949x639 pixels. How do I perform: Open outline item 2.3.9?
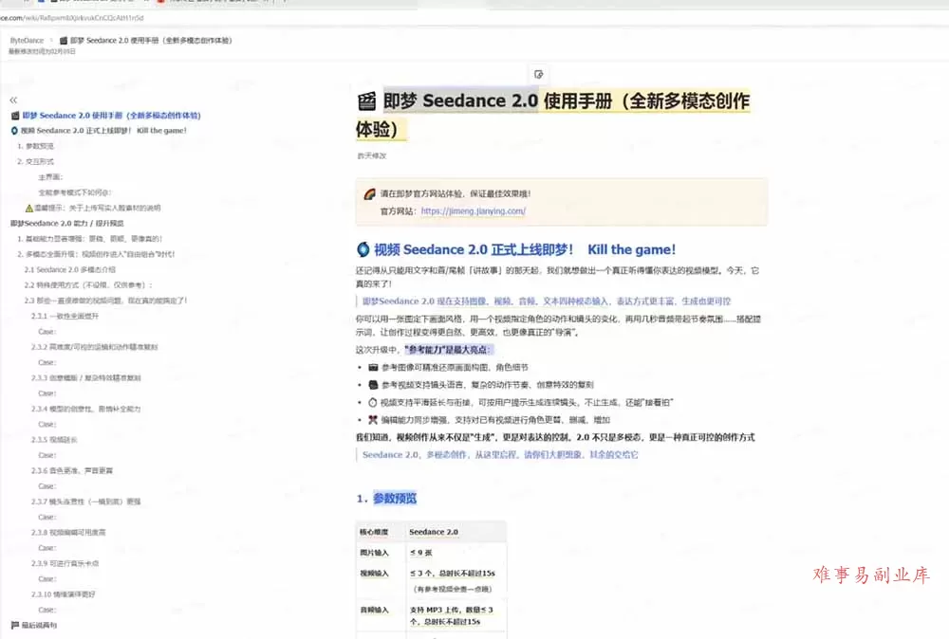(65, 563)
